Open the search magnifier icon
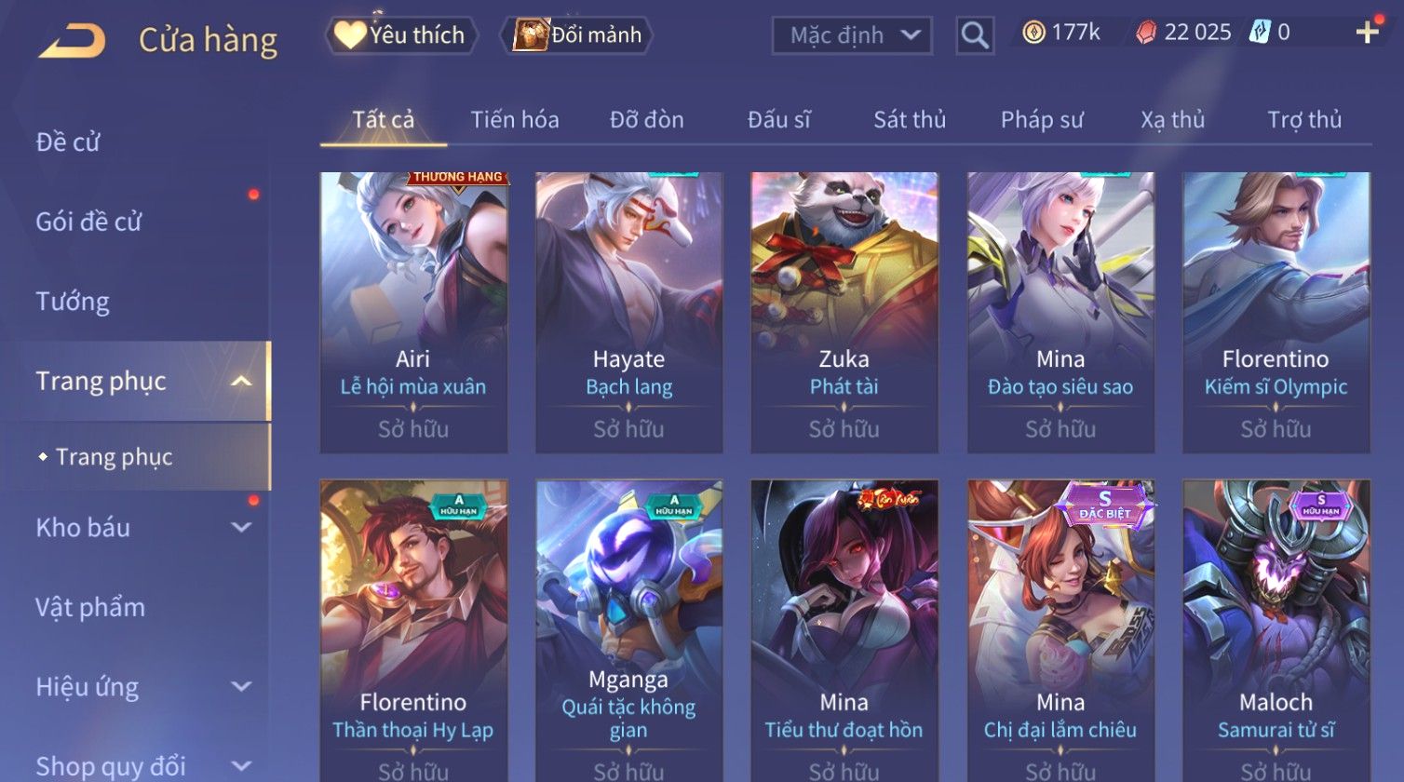 click(x=975, y=35)
